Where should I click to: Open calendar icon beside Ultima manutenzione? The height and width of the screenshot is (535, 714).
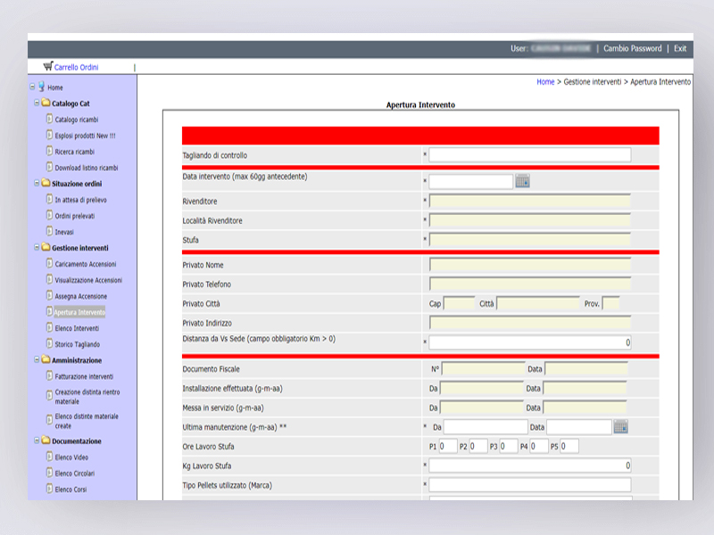[x=621, y=427]
